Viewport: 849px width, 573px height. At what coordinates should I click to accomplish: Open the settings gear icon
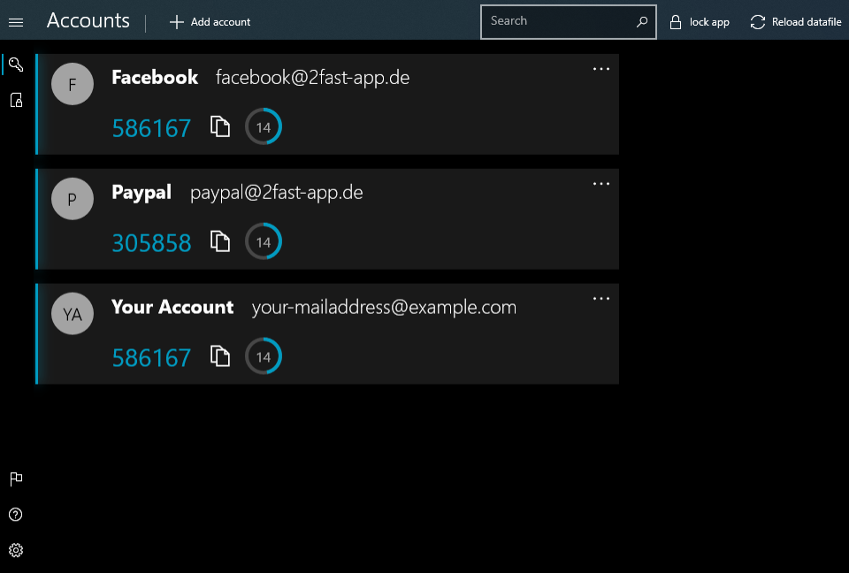[16, 550]
